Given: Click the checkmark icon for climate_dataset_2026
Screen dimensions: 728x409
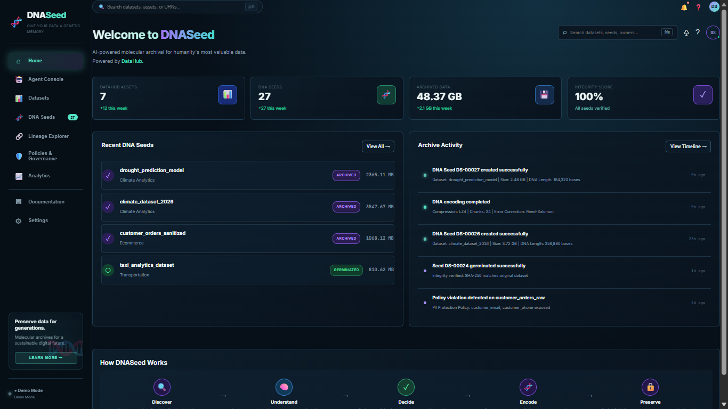Looking at the screenshot, I should click(108, 207).
